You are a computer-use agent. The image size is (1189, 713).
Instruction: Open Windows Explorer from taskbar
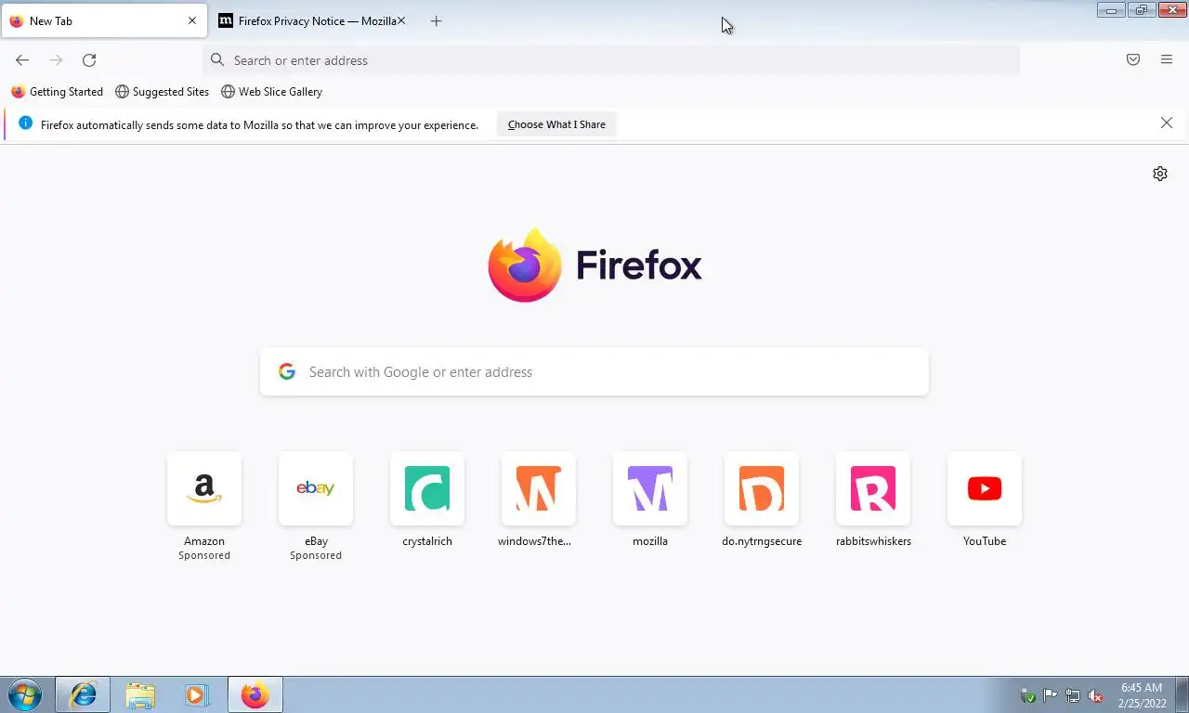point(140,694)
